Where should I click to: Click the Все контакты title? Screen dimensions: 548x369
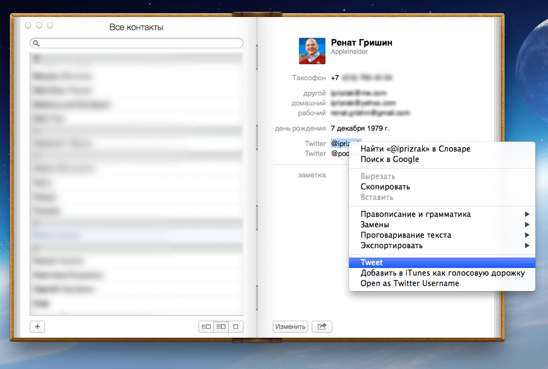click(x=136, y=27)
